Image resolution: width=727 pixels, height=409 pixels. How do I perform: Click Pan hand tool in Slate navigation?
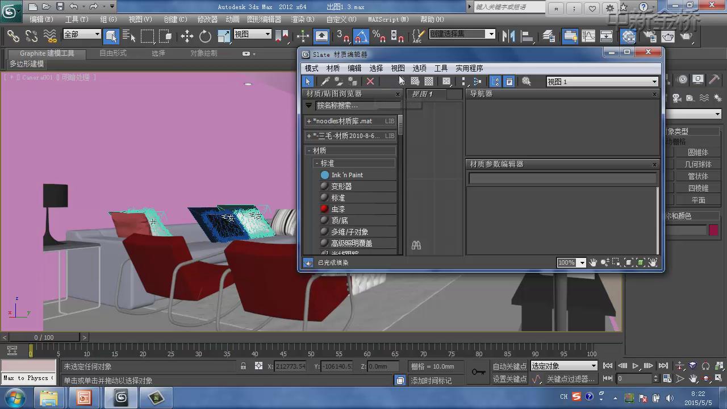pos(593,262)
